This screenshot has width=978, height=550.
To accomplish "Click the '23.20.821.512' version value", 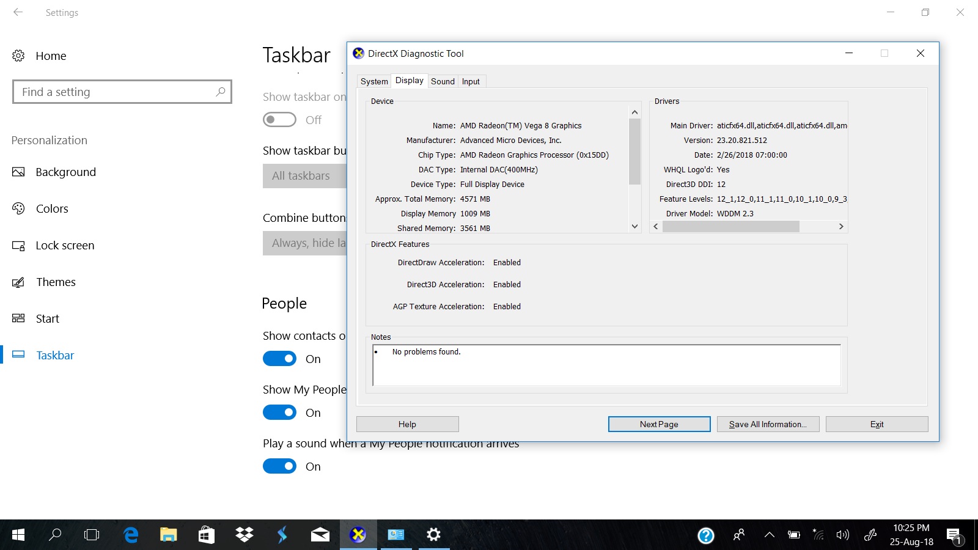I will 742,141.
